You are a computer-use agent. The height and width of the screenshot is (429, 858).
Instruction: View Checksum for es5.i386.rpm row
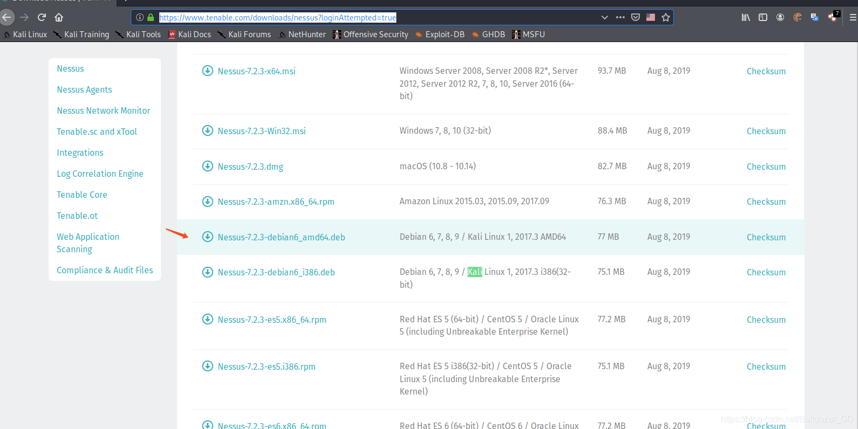pos(766,366)
